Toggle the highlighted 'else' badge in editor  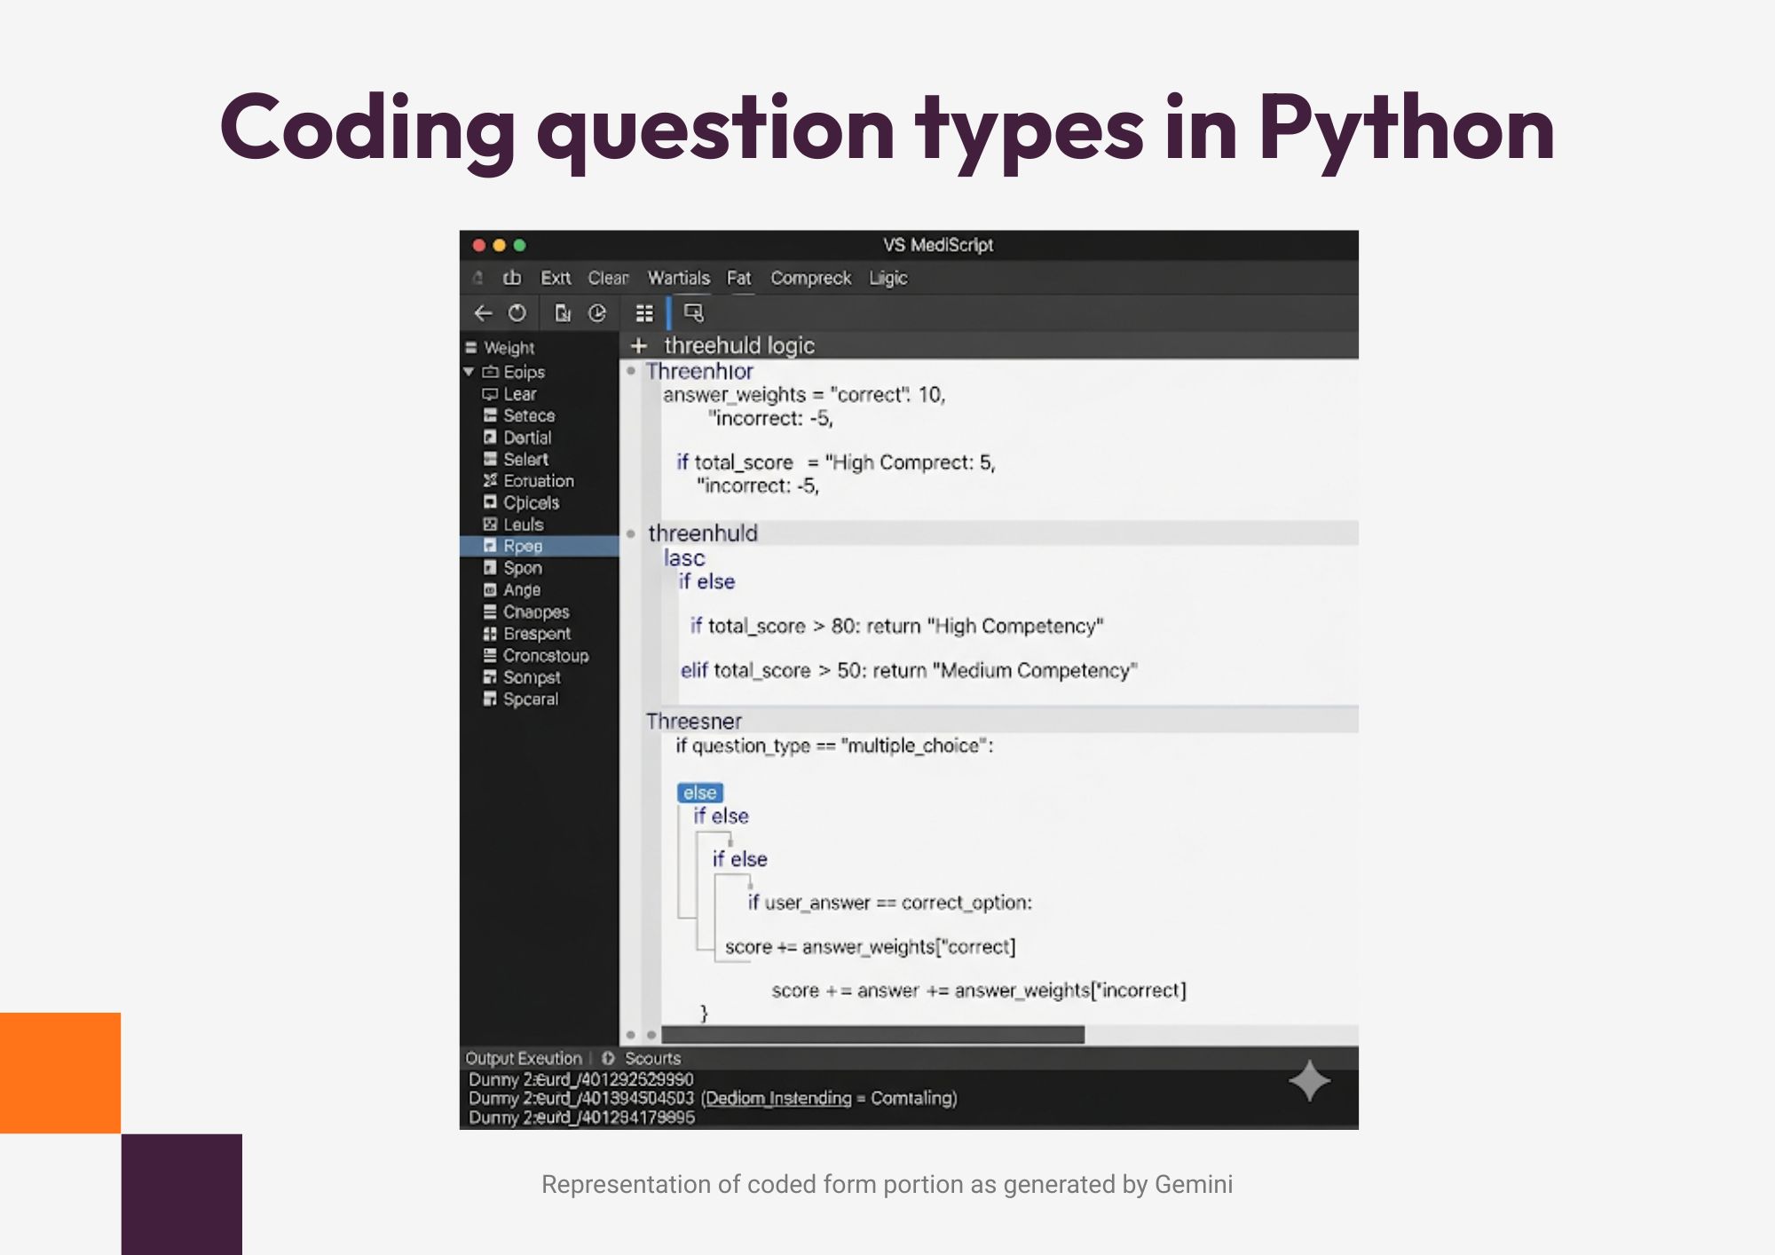[699, 792]
